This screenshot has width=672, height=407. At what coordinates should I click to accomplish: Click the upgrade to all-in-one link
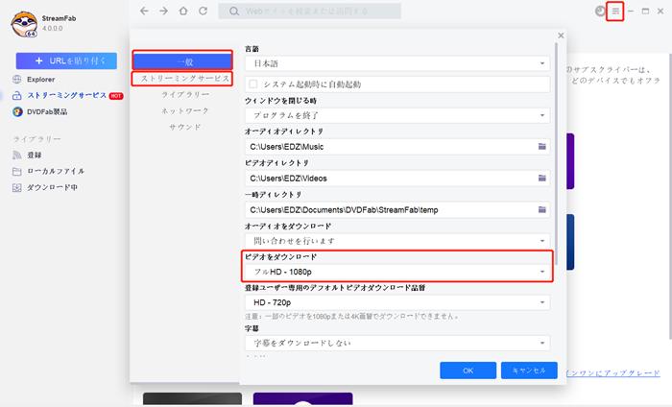612,373
